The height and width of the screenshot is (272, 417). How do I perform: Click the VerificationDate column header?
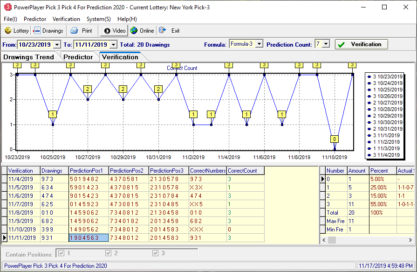pyautogui.click(x=24, y=170)
